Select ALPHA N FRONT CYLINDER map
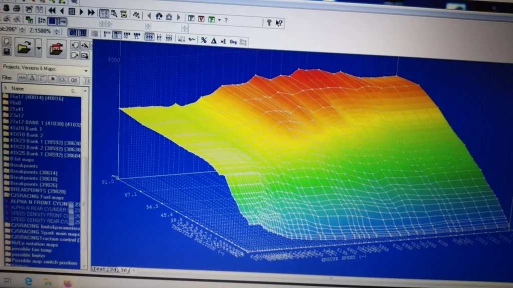Viewport: 513px width, 288px height. (x=40, y=202)
